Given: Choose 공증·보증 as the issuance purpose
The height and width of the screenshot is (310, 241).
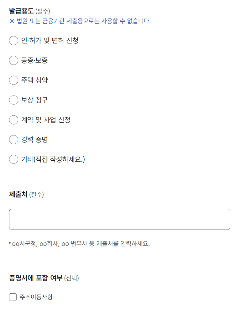Looking at the screenshot, I should pyautogui.click(x=13, y=60).
